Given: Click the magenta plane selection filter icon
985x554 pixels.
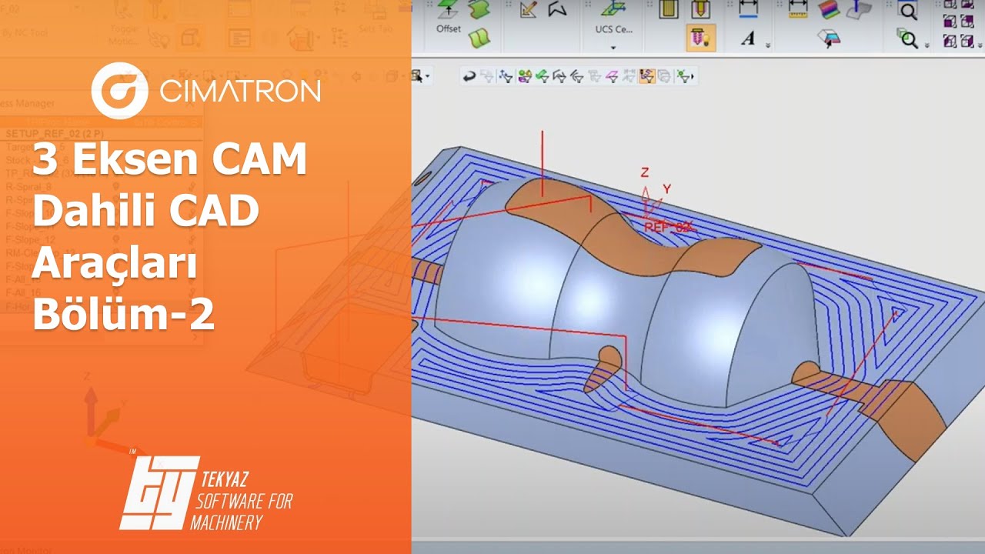Looking at the screenshot, I should (x=612, y=76).
